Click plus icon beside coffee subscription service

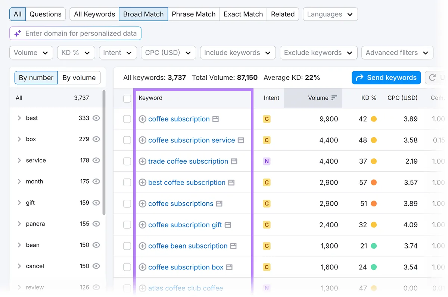(142, 140)
